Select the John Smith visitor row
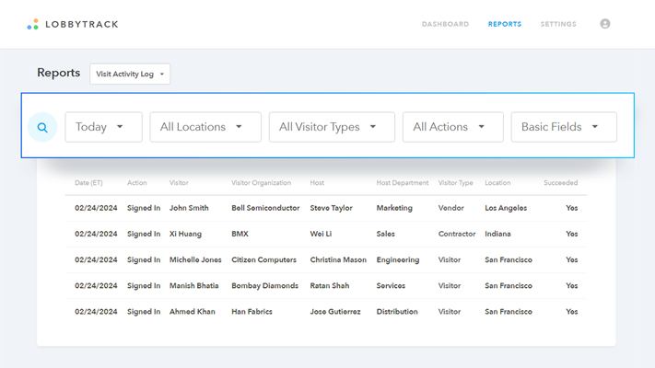The height and width of the screenshot is (368, 655). pyautogui.click(x=189, y=208)
